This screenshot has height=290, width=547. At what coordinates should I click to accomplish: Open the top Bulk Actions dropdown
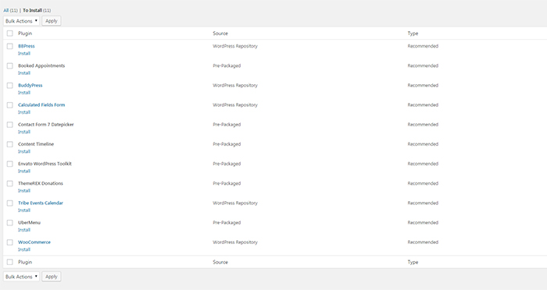point(21,21)
